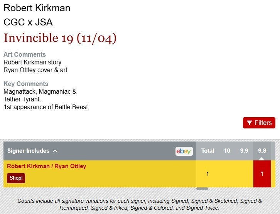Click the Total count cell showing 1

coord(207,174)
